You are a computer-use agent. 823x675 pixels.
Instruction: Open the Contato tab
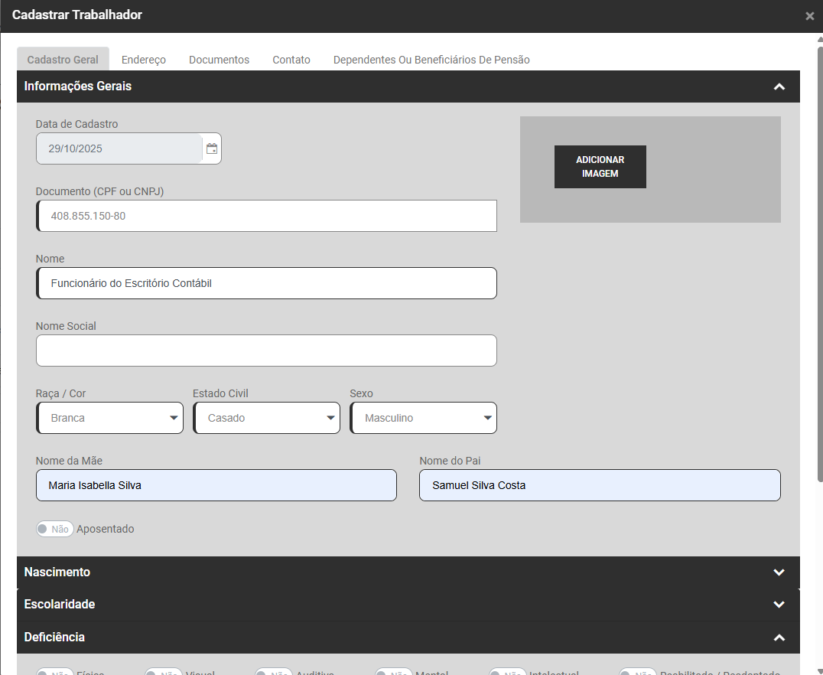291,60
